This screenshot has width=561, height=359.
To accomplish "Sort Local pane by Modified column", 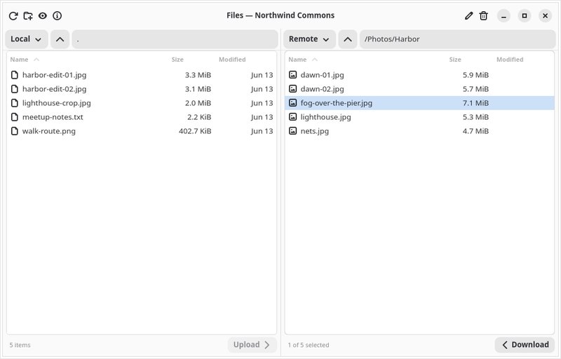I will (x=232, y=60).
